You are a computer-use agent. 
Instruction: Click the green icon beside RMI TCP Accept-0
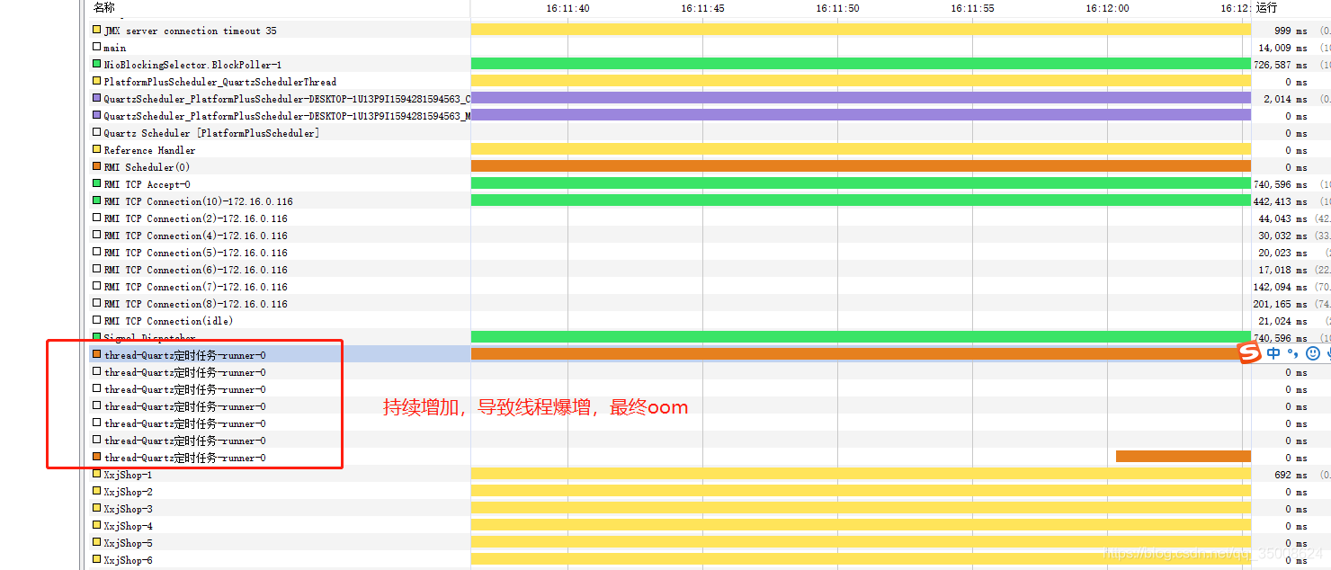97,183
